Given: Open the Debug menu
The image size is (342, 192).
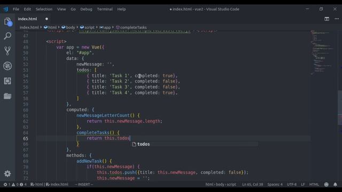Looking at the screenshot, I should 86,9.
